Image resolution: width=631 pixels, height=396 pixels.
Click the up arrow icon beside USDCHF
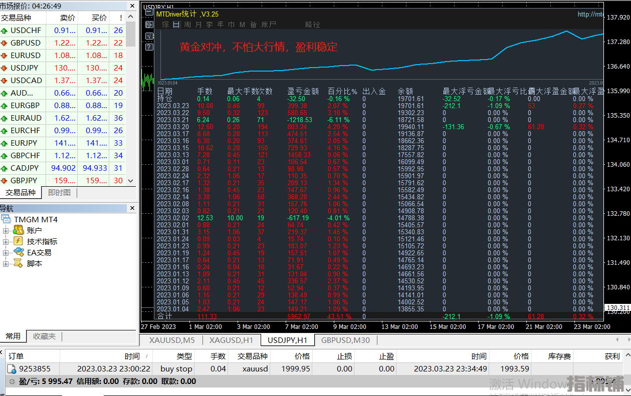[5, 31]
